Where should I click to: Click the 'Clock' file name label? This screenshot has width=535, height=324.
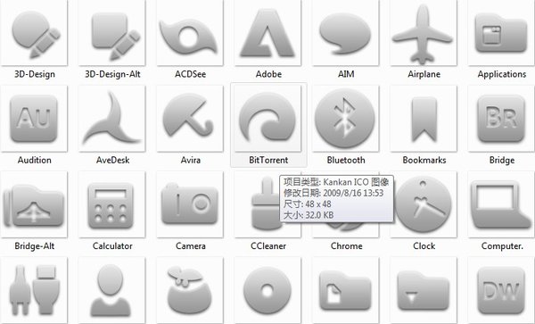pos(424,245)
